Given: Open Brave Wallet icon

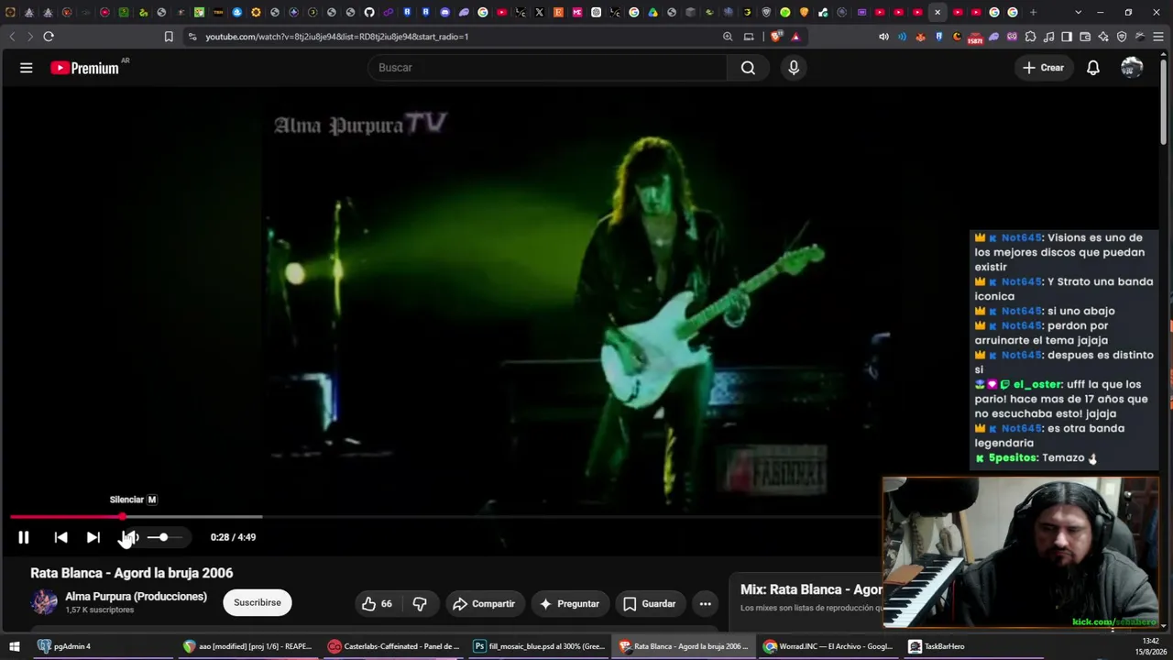Looking at the screenshot, I should (1085, 37).
